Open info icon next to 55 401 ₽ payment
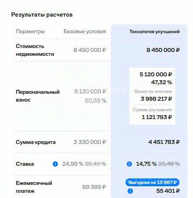 point(130,191)
